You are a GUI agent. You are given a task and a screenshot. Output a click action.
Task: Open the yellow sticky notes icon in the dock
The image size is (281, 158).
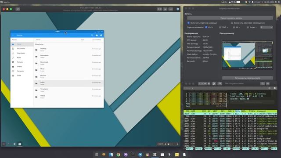pos(177,154)
